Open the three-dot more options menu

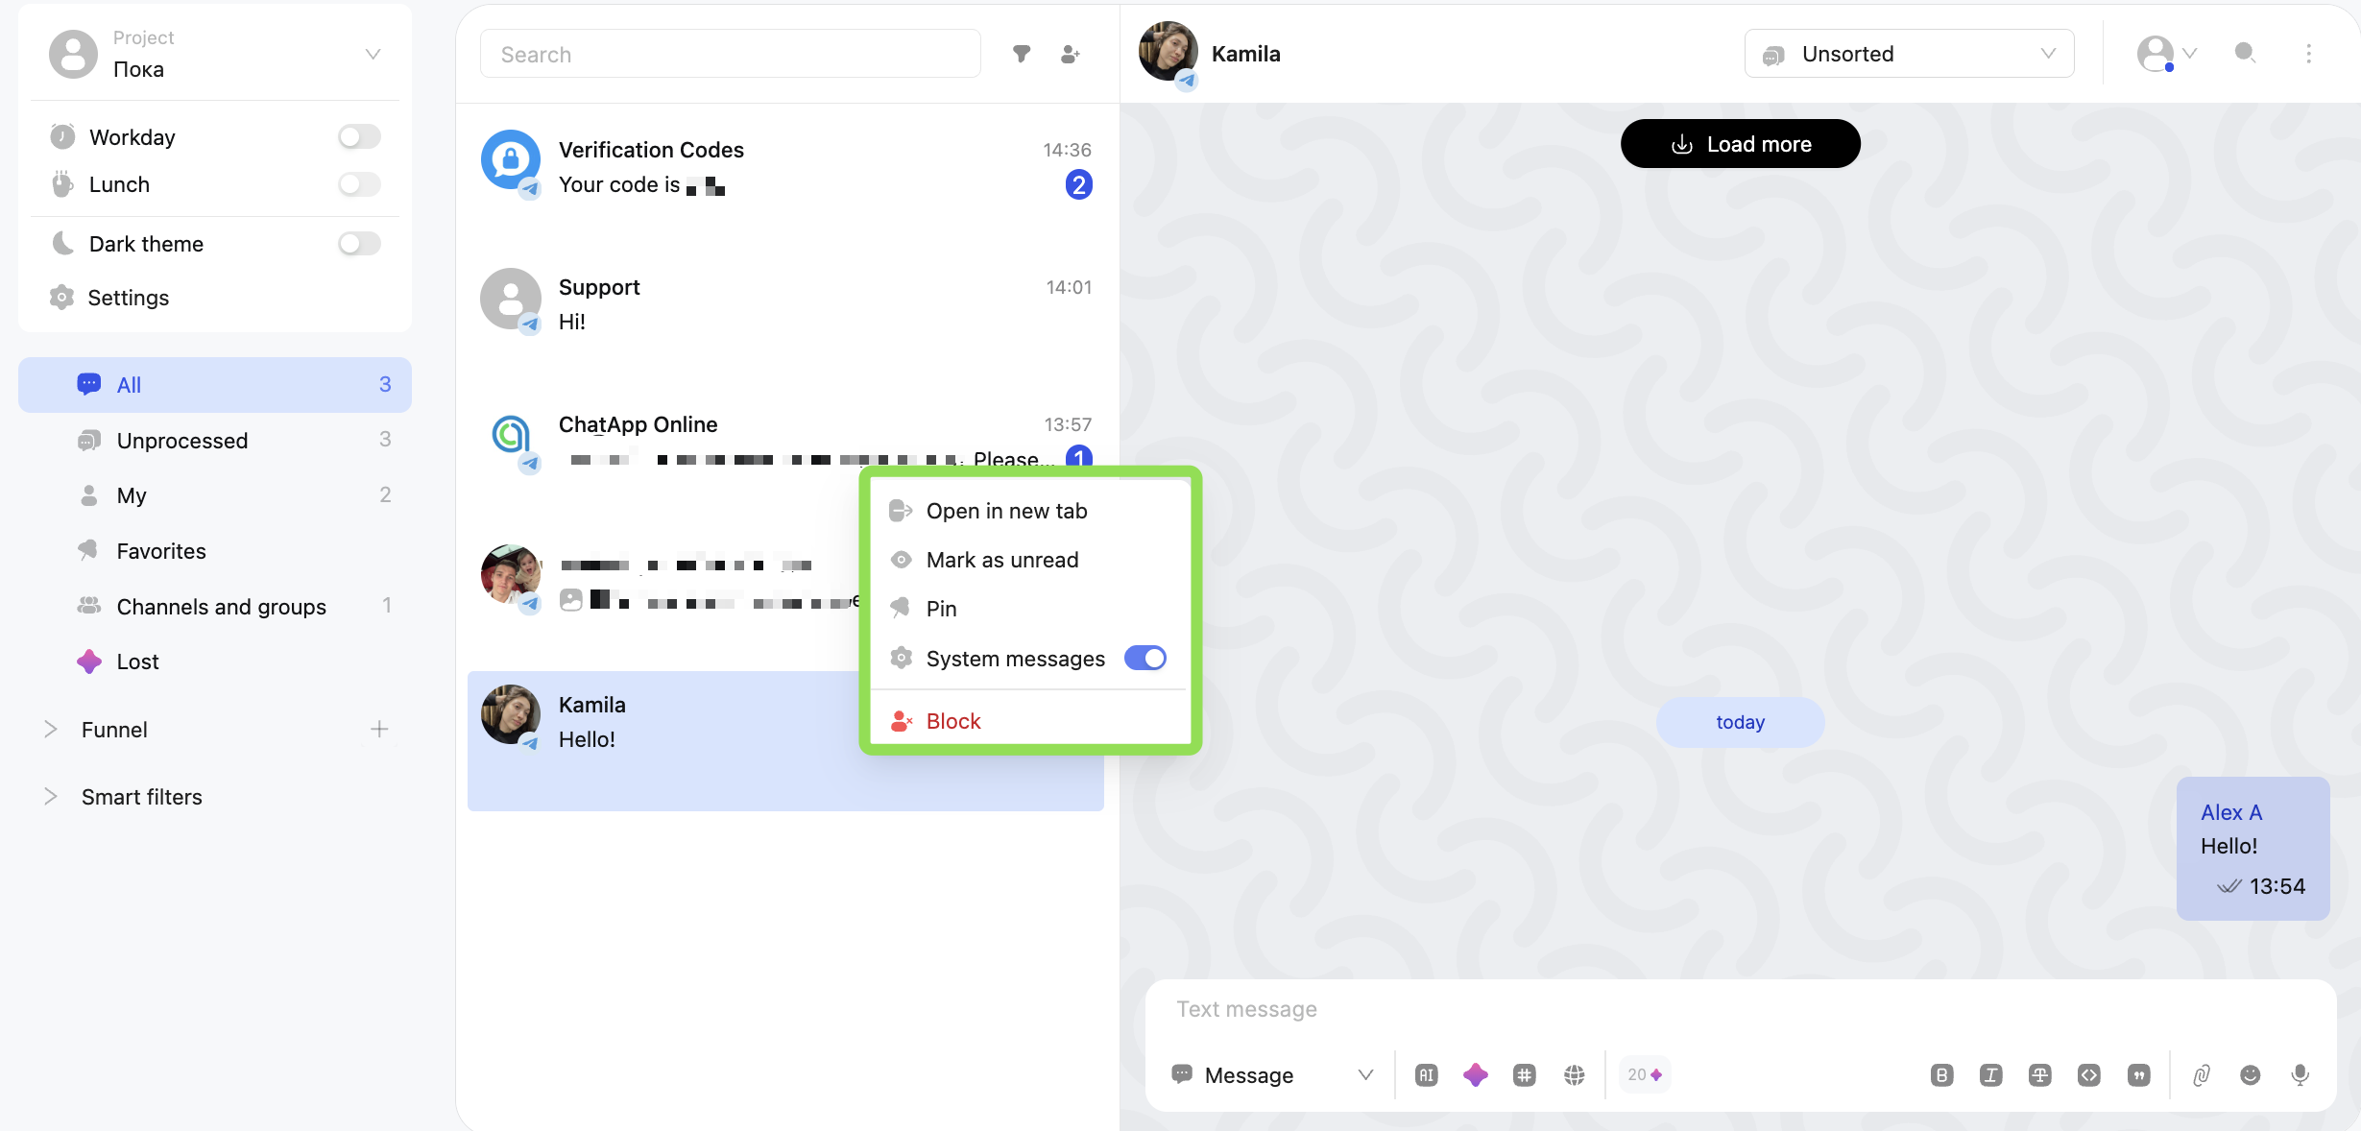coord(2308,53)
